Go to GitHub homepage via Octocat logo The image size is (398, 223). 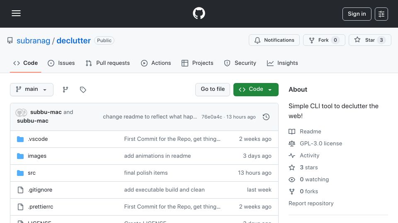(x=199, y=13)
